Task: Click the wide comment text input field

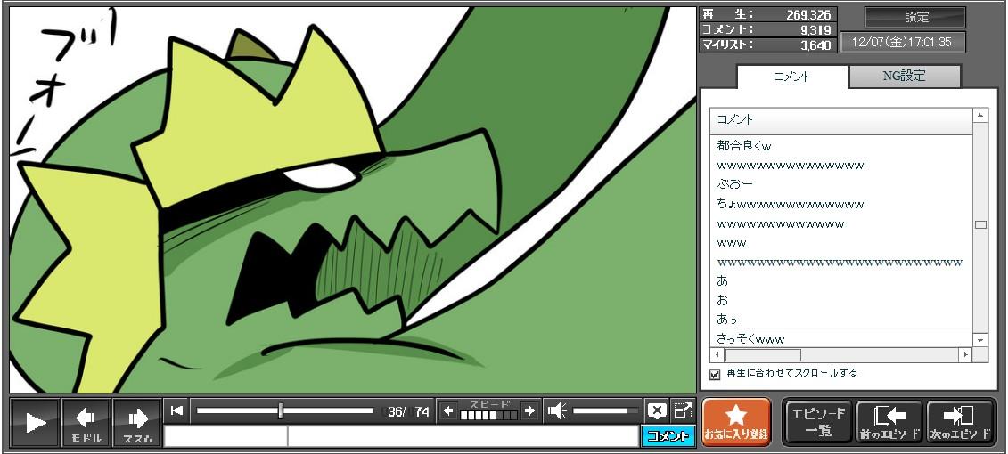Action: (462, 436)
